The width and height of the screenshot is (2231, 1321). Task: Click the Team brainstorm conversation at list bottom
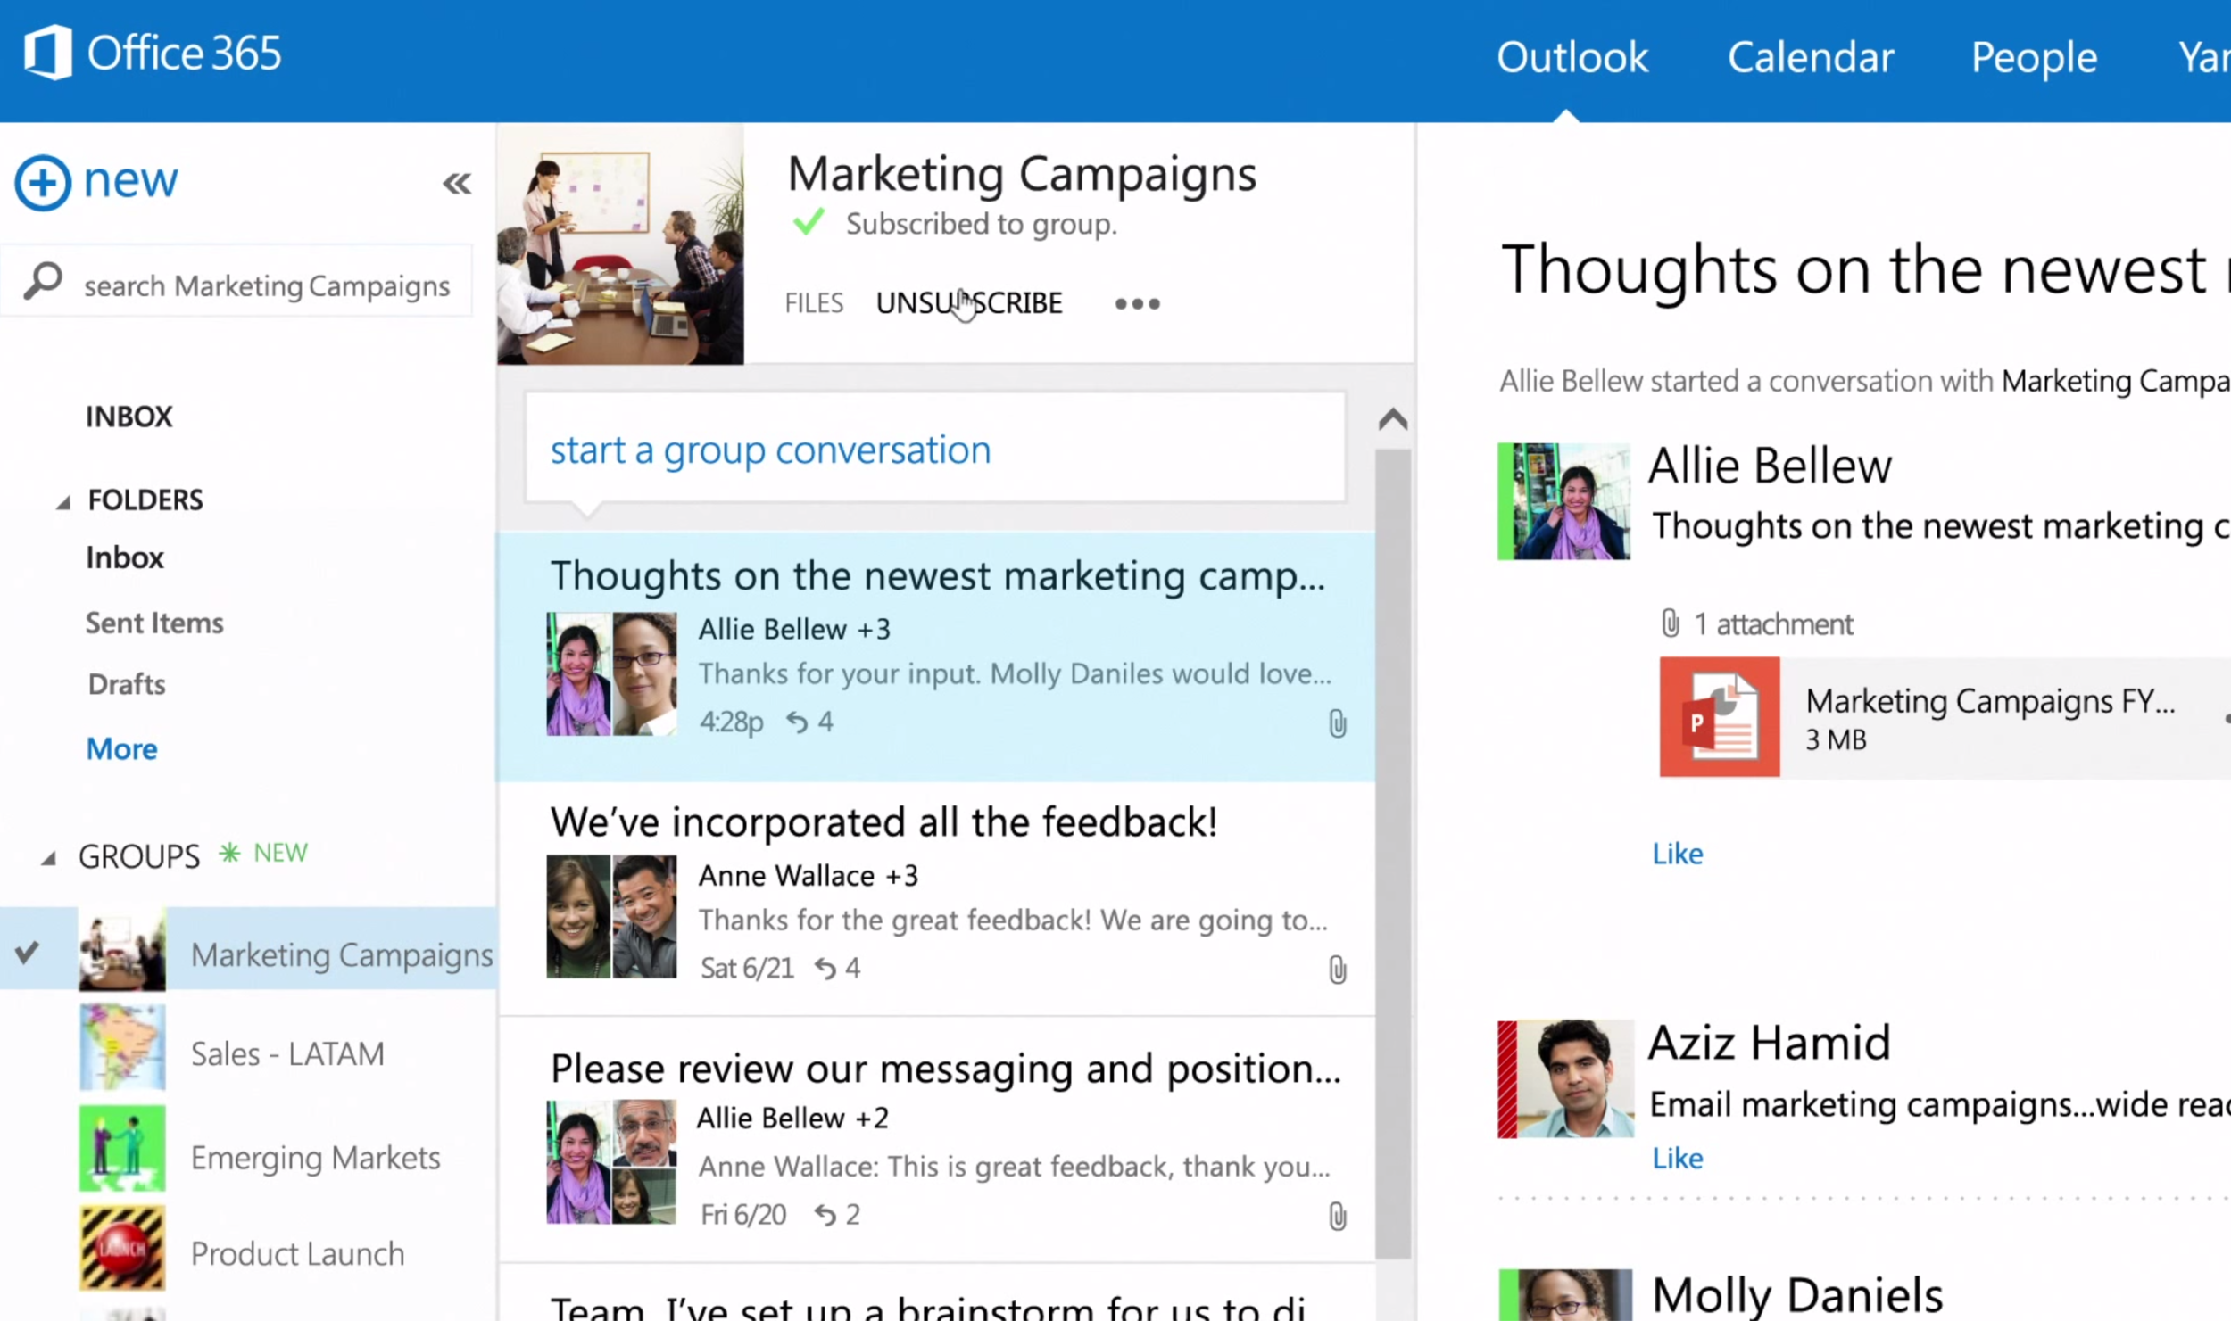pyautogui.click(x=936, y=1293)
